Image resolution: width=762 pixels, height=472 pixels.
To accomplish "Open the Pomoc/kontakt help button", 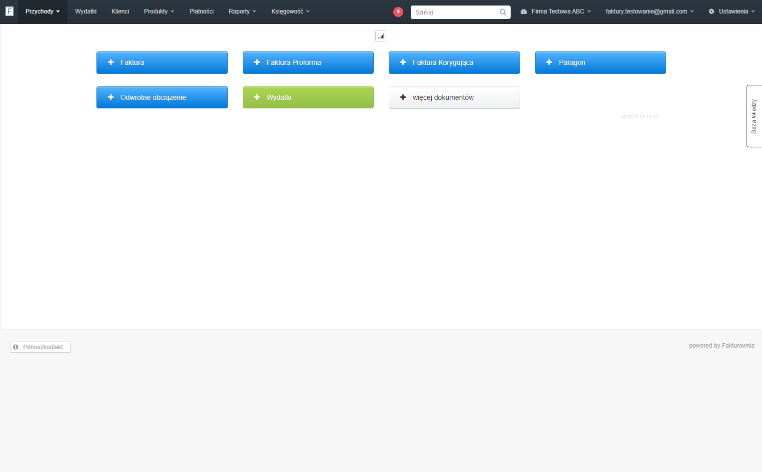I will click(x=40, y=347).
